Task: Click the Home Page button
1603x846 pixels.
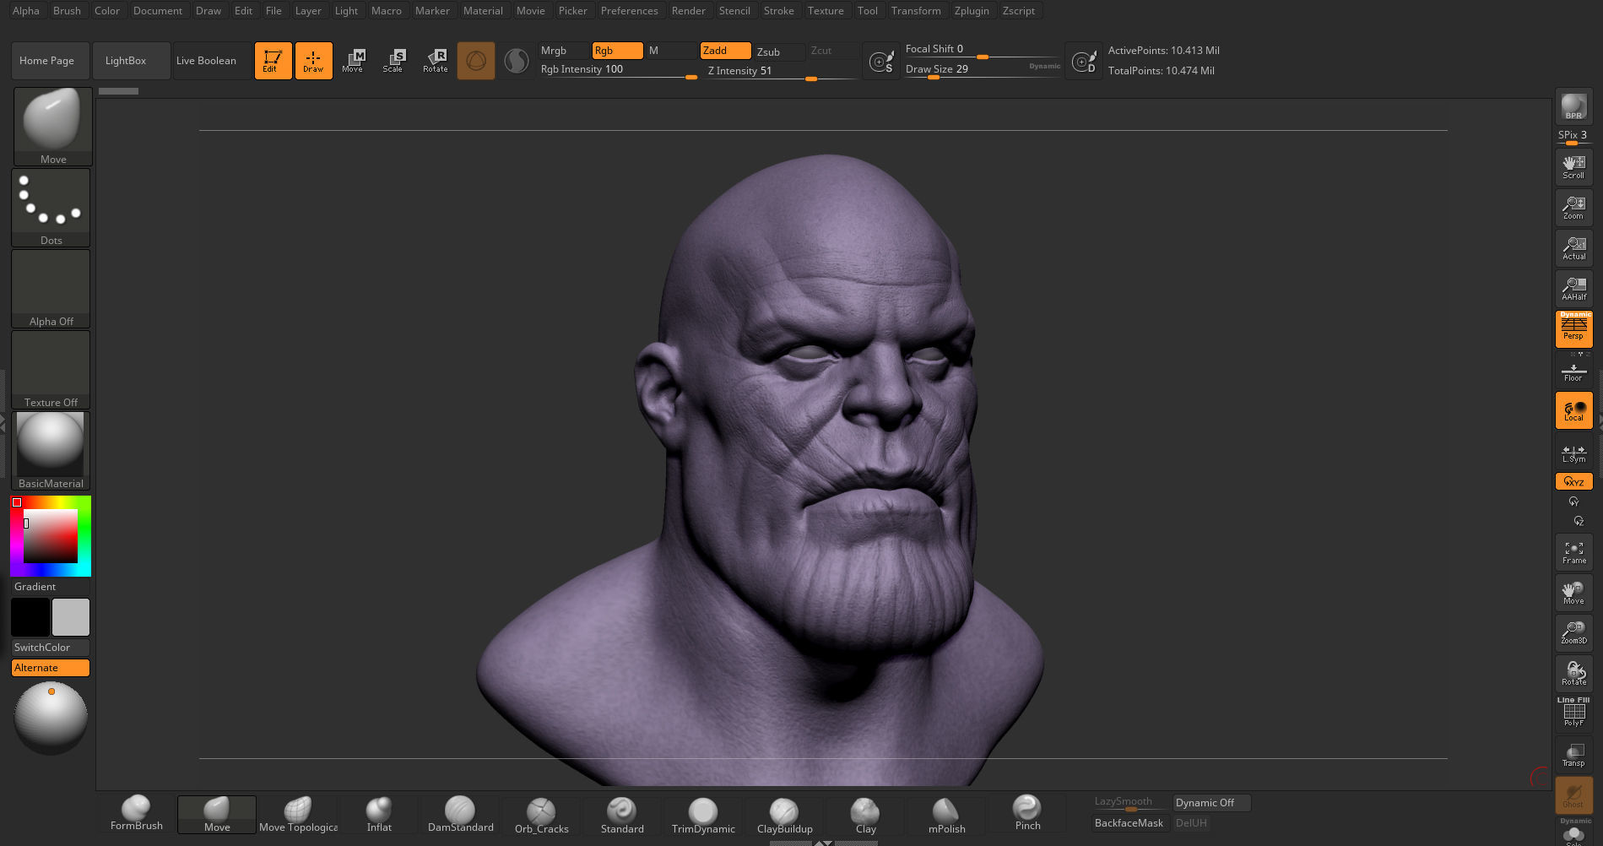Action: [50, 61]
